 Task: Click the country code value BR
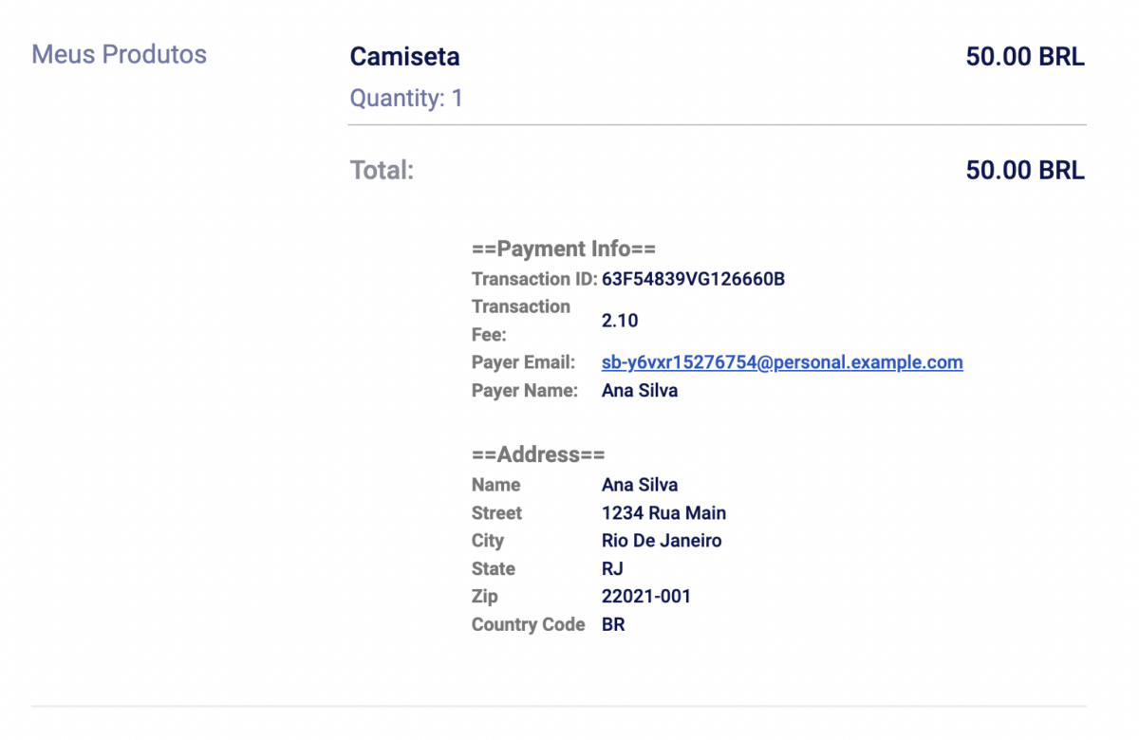(x=613, y=625)
